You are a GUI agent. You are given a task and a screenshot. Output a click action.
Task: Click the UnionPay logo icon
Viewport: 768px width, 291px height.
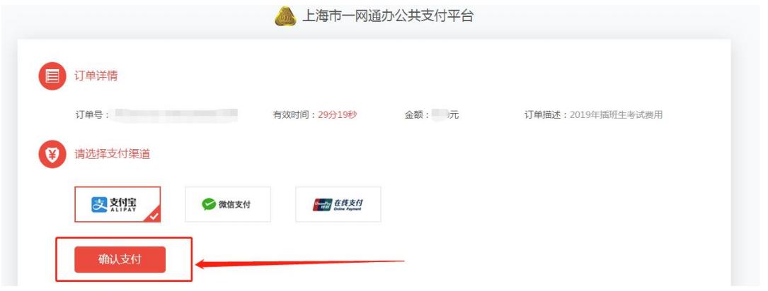coord(322,204)
